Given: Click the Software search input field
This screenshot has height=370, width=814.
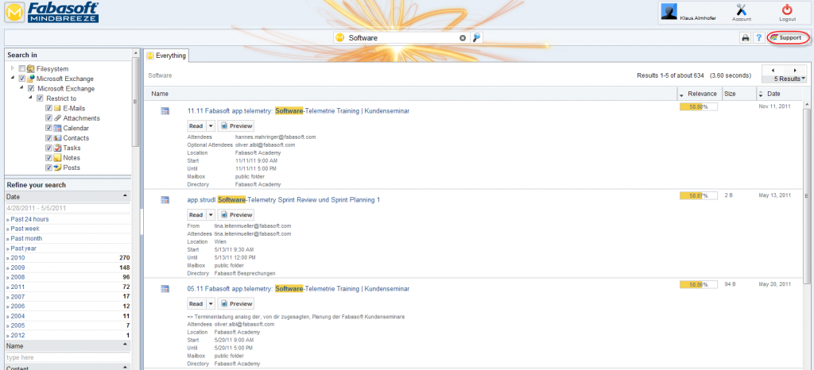Looking at the screenshot, I should [402, 38].
